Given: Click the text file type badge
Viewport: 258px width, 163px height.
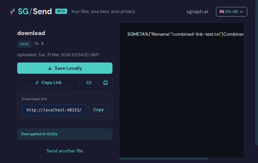Looking at the screenshot, I should click(24, 44).
